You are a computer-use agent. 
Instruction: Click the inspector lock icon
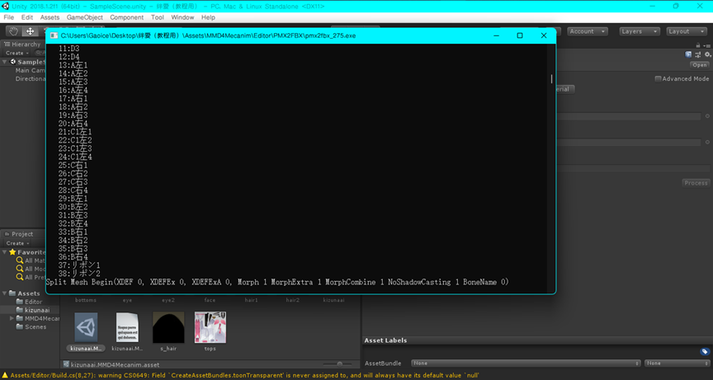696,45
